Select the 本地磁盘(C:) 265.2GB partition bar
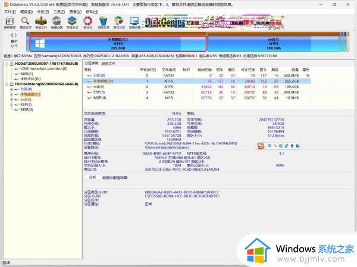The height and width of the screenshot is (267, 357). (x=118, y=43)
